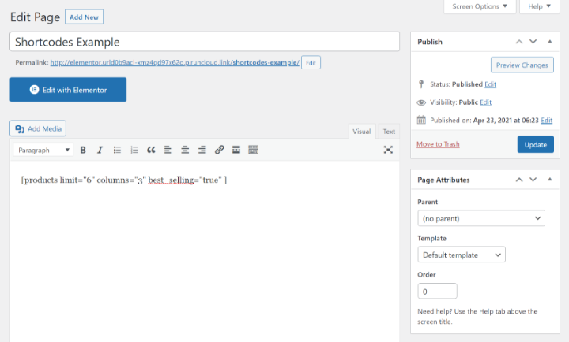
Task: Toggle the editor toolbar kitchen sink
Action: point(254,150)
